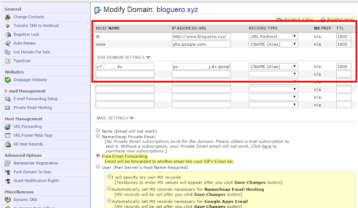The height and width of the screenshot is (208, 358).
Task: Click the TypoScan icon
Action: [8, 61]
